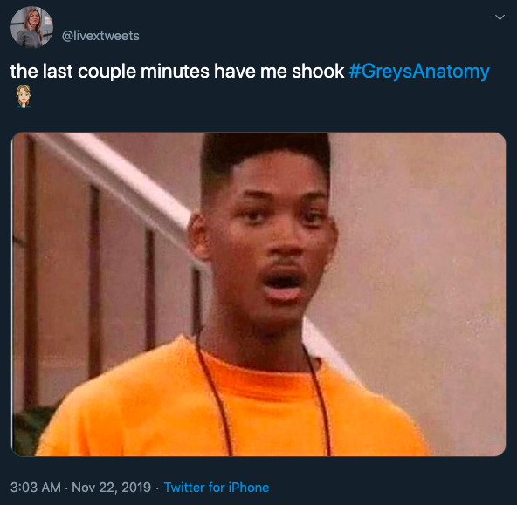Click the Twitter for iPhone source link

click(217, 488)
